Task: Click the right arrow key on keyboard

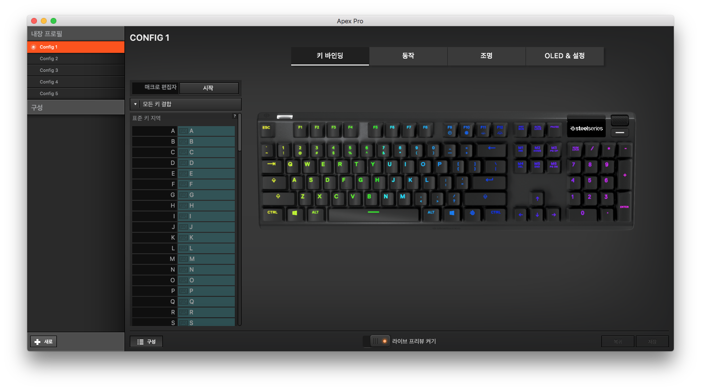Action: (553, 214)
